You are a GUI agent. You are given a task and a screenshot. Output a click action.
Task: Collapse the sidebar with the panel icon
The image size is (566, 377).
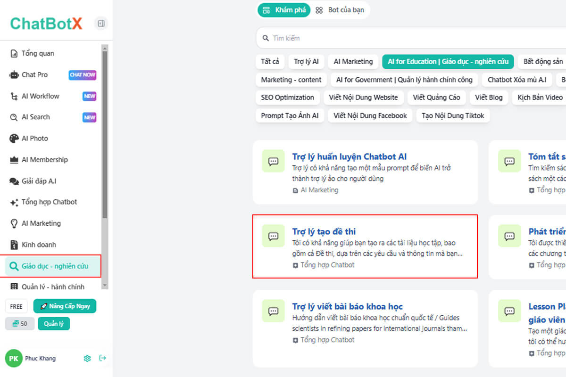[x=100, y=23]
